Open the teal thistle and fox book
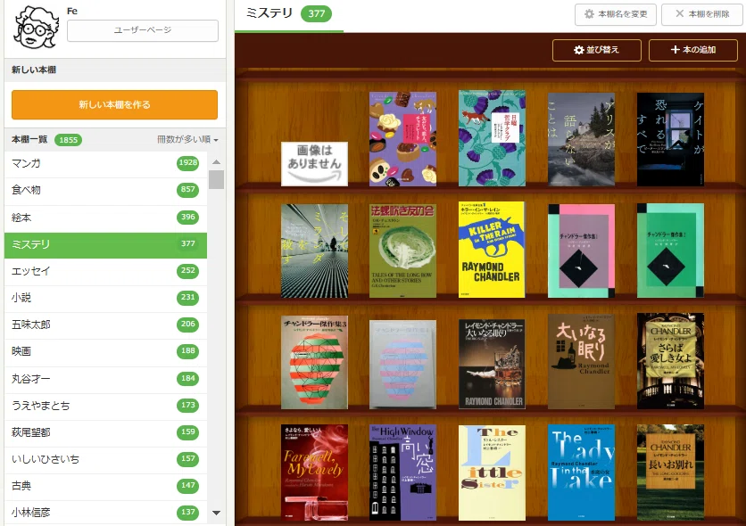Image resolution: width=746 pixels, height=526 pixels. (492, 138)
